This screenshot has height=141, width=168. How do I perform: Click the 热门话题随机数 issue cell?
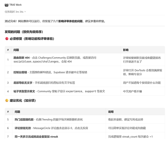tap(59, 120)
